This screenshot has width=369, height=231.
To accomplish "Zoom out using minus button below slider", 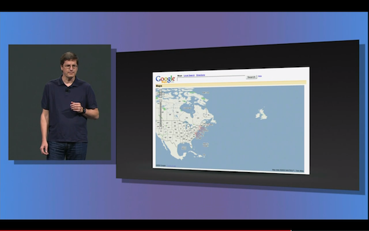I will (x=161, y=128).
